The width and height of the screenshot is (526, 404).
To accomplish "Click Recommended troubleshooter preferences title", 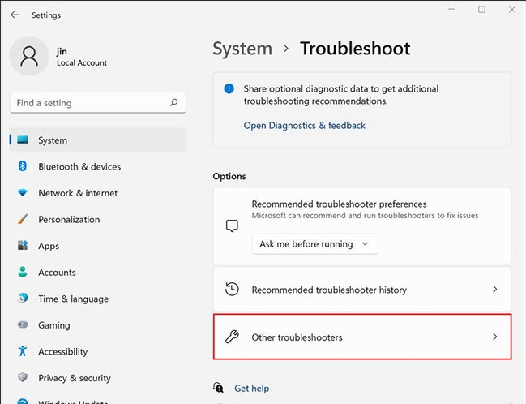I will point(339,204).
